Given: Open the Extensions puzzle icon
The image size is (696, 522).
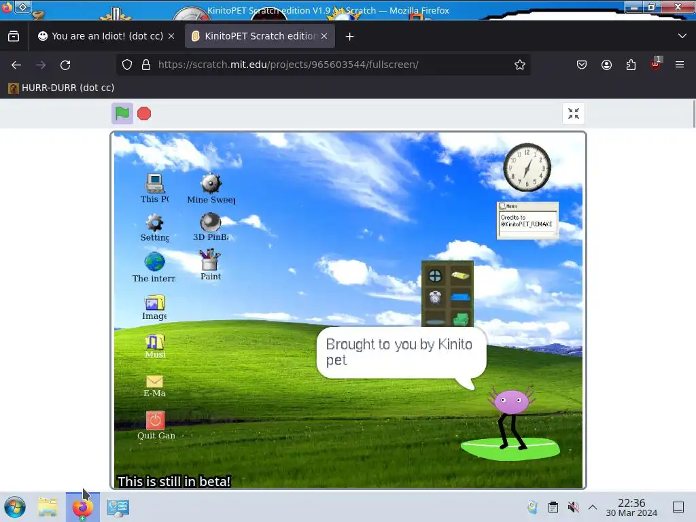Looking at the screenshot, I should tap(631, 65).
